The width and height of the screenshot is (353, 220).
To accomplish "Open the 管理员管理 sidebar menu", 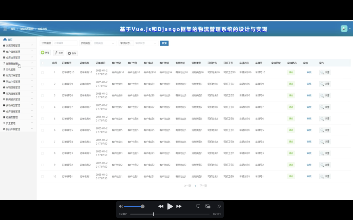I will [x=18, y=63].
